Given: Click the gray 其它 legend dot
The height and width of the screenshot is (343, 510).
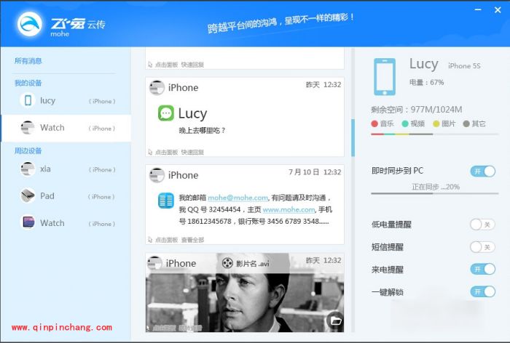Looking at the screenshot, I should pos(466,124).
